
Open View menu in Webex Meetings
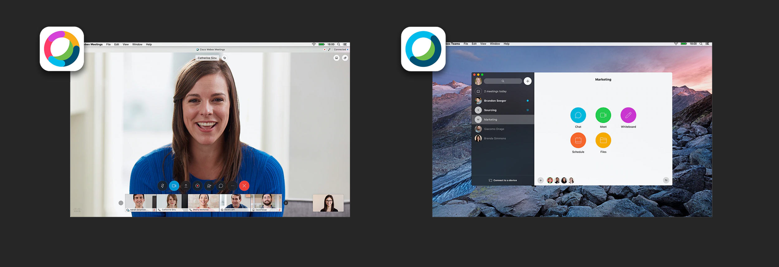coord(126,44)
